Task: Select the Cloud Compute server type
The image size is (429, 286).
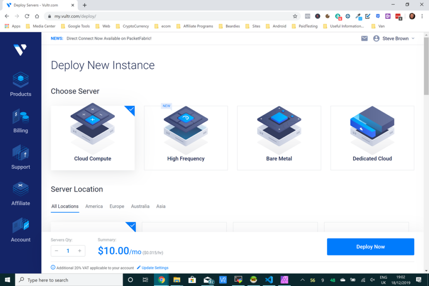Action: point(93,138)
